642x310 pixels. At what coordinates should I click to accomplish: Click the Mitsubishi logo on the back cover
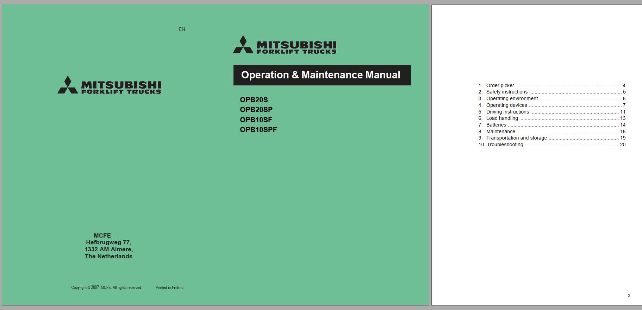pyautogui.click(x=109, y=85)
